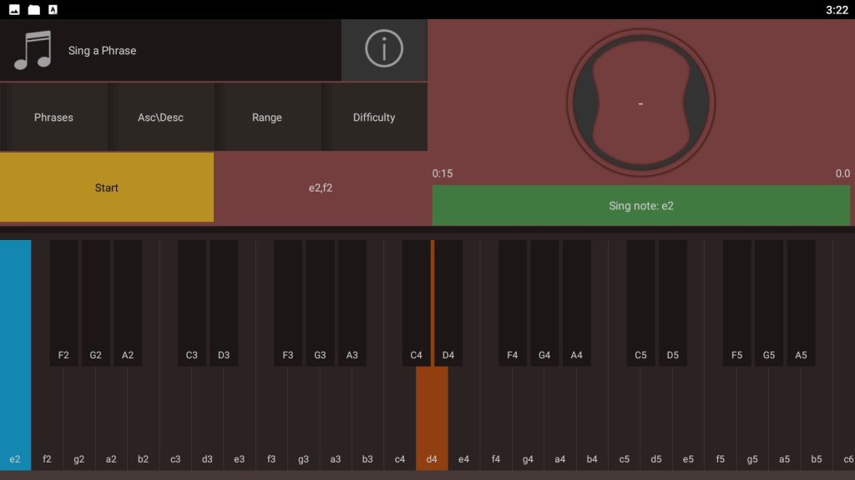
Task: Click the Sing a Phrase title
Action: [102, 51]
